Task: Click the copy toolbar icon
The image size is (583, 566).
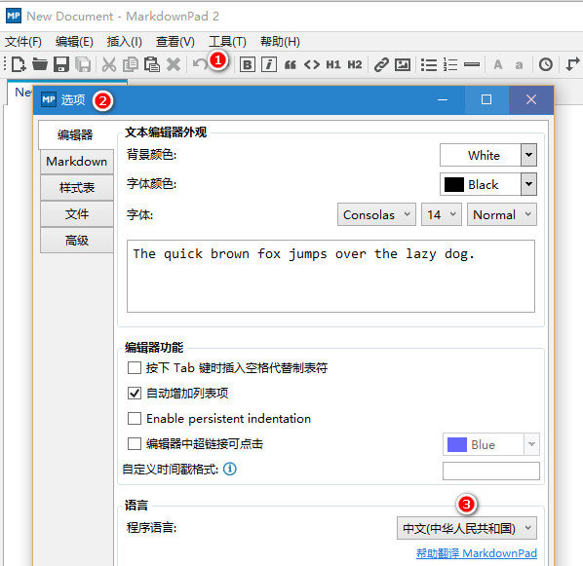Action: (131, 64)
